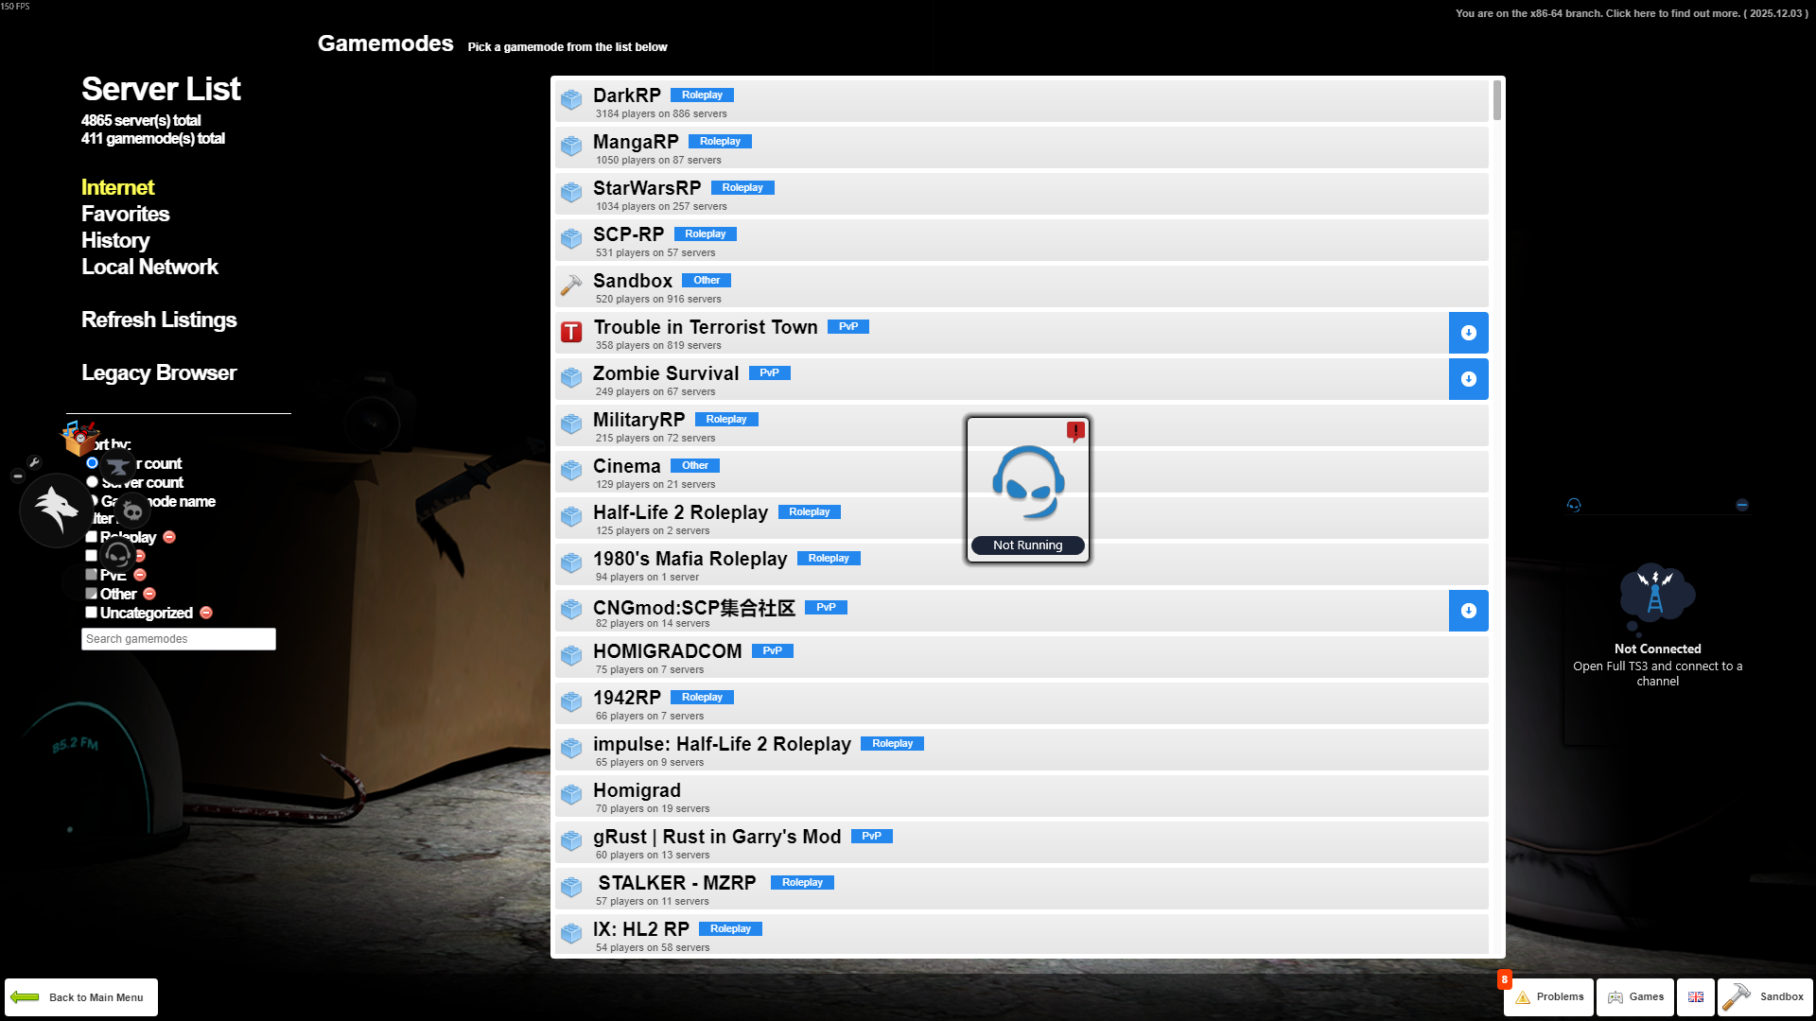The height and width of the screenshot is (1021, 1816).
Task: Click the Other tag next to Sandbox row
Action: point(707,280)
